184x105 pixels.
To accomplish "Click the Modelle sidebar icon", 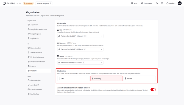I will click(x=29, y=71).
